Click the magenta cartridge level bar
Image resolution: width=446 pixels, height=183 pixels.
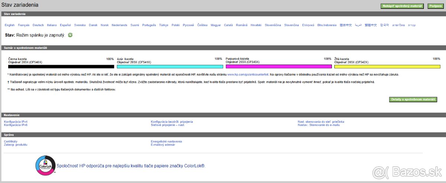pos(278,67)
